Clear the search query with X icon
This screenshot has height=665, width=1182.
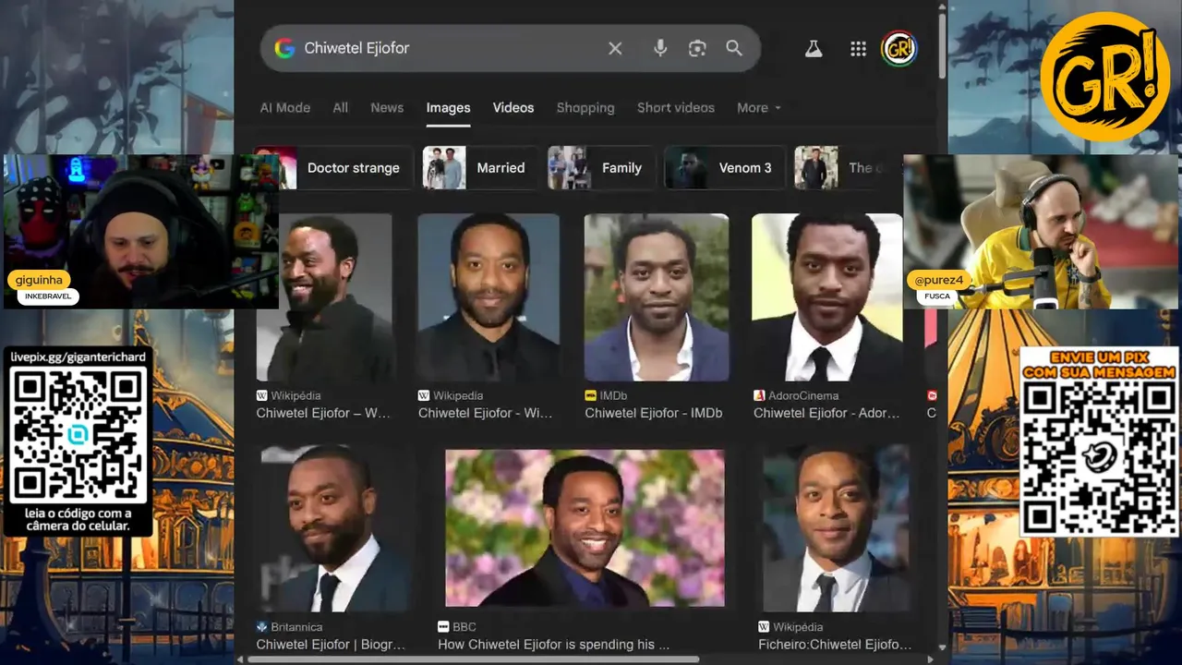tap(615, 48)
